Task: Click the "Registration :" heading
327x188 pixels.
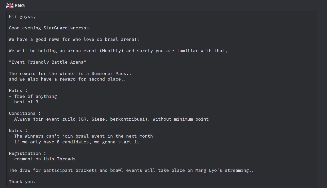Action: (x=27, y=153)
